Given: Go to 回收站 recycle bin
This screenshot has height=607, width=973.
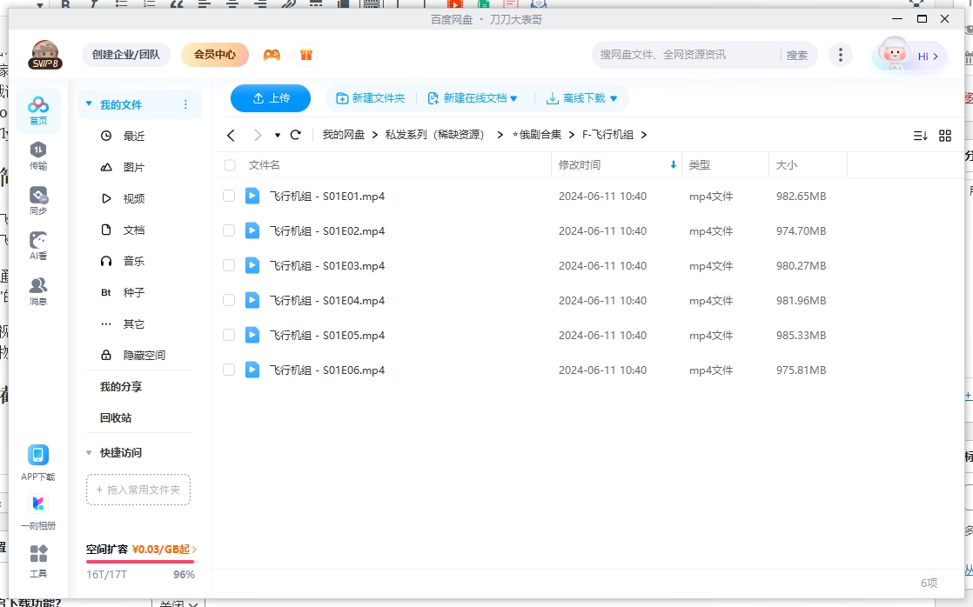Looking at the screenshot, I should tap(116, 417).
